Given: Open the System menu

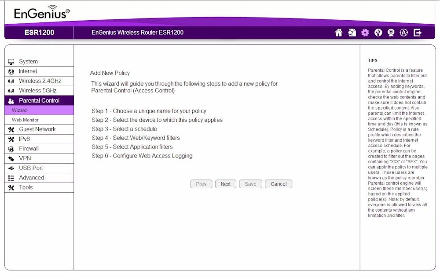Looking at the screenshot, I should coord(39,62).
